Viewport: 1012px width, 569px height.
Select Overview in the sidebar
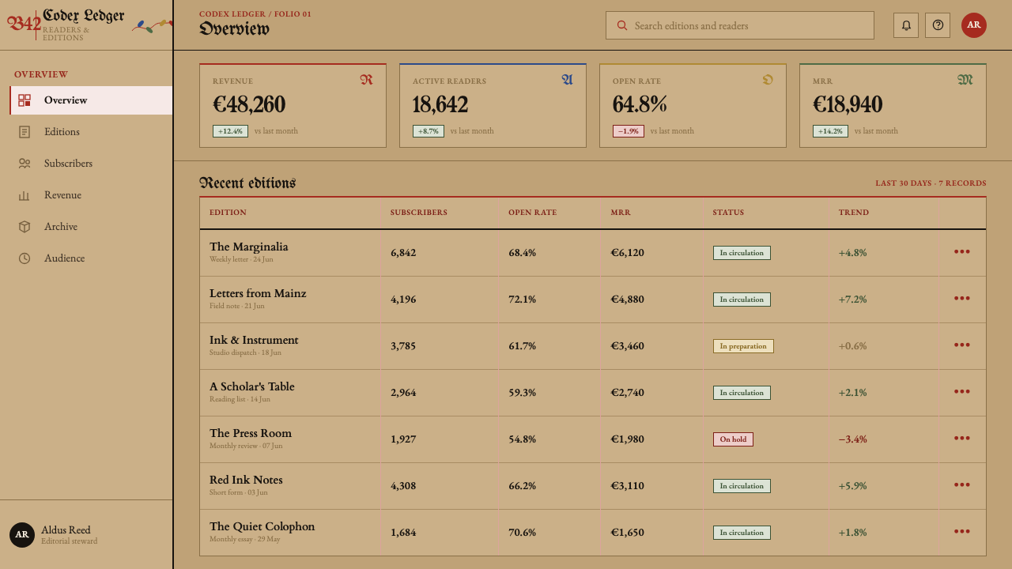(91, 100)
